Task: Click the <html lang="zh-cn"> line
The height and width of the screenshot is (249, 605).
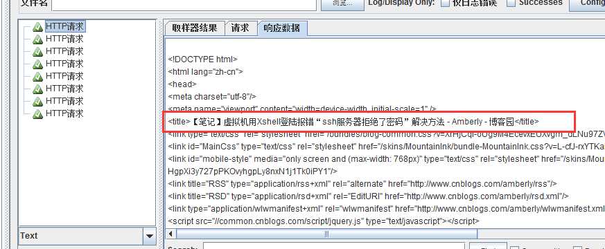Action: [x=206, y=71]
